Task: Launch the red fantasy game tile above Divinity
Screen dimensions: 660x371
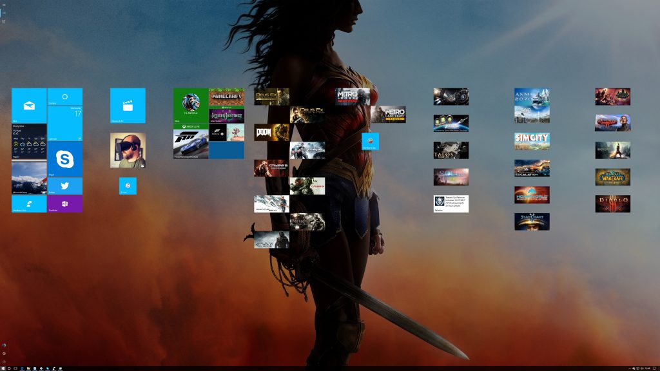Action: point(613,97)
